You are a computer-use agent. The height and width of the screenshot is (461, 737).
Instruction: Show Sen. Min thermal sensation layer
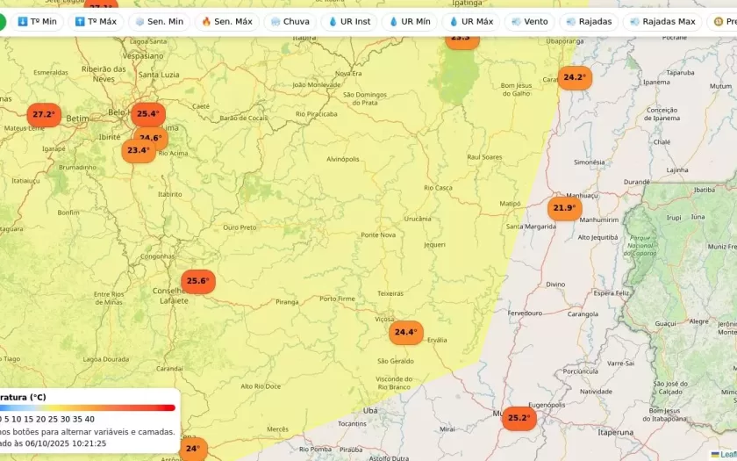[159, 22]
